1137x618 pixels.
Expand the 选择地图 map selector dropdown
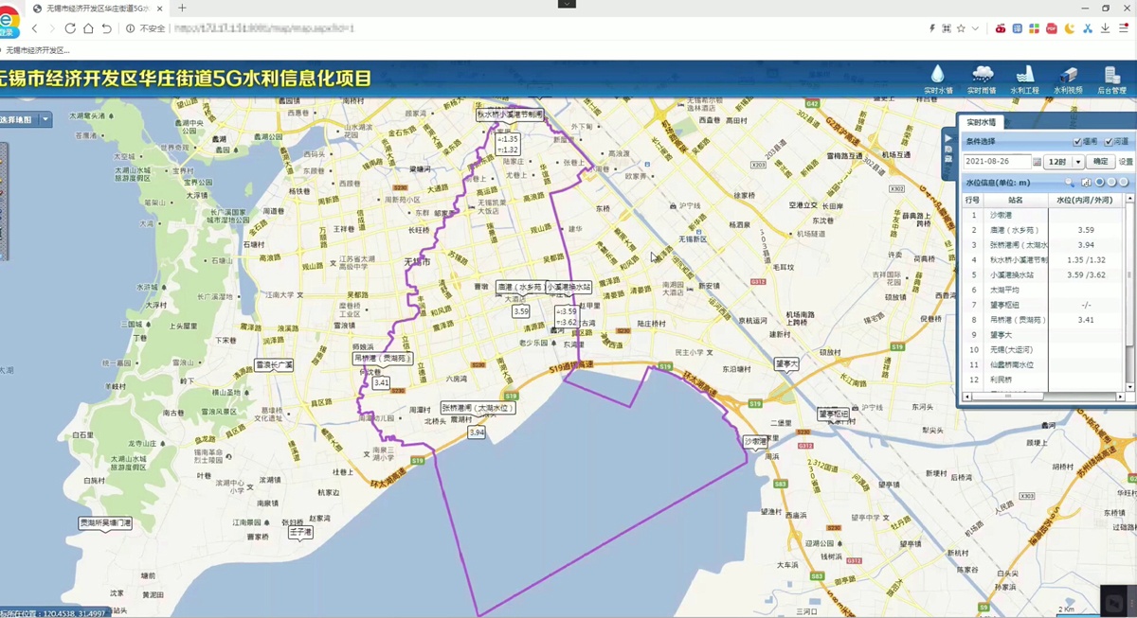45,120
